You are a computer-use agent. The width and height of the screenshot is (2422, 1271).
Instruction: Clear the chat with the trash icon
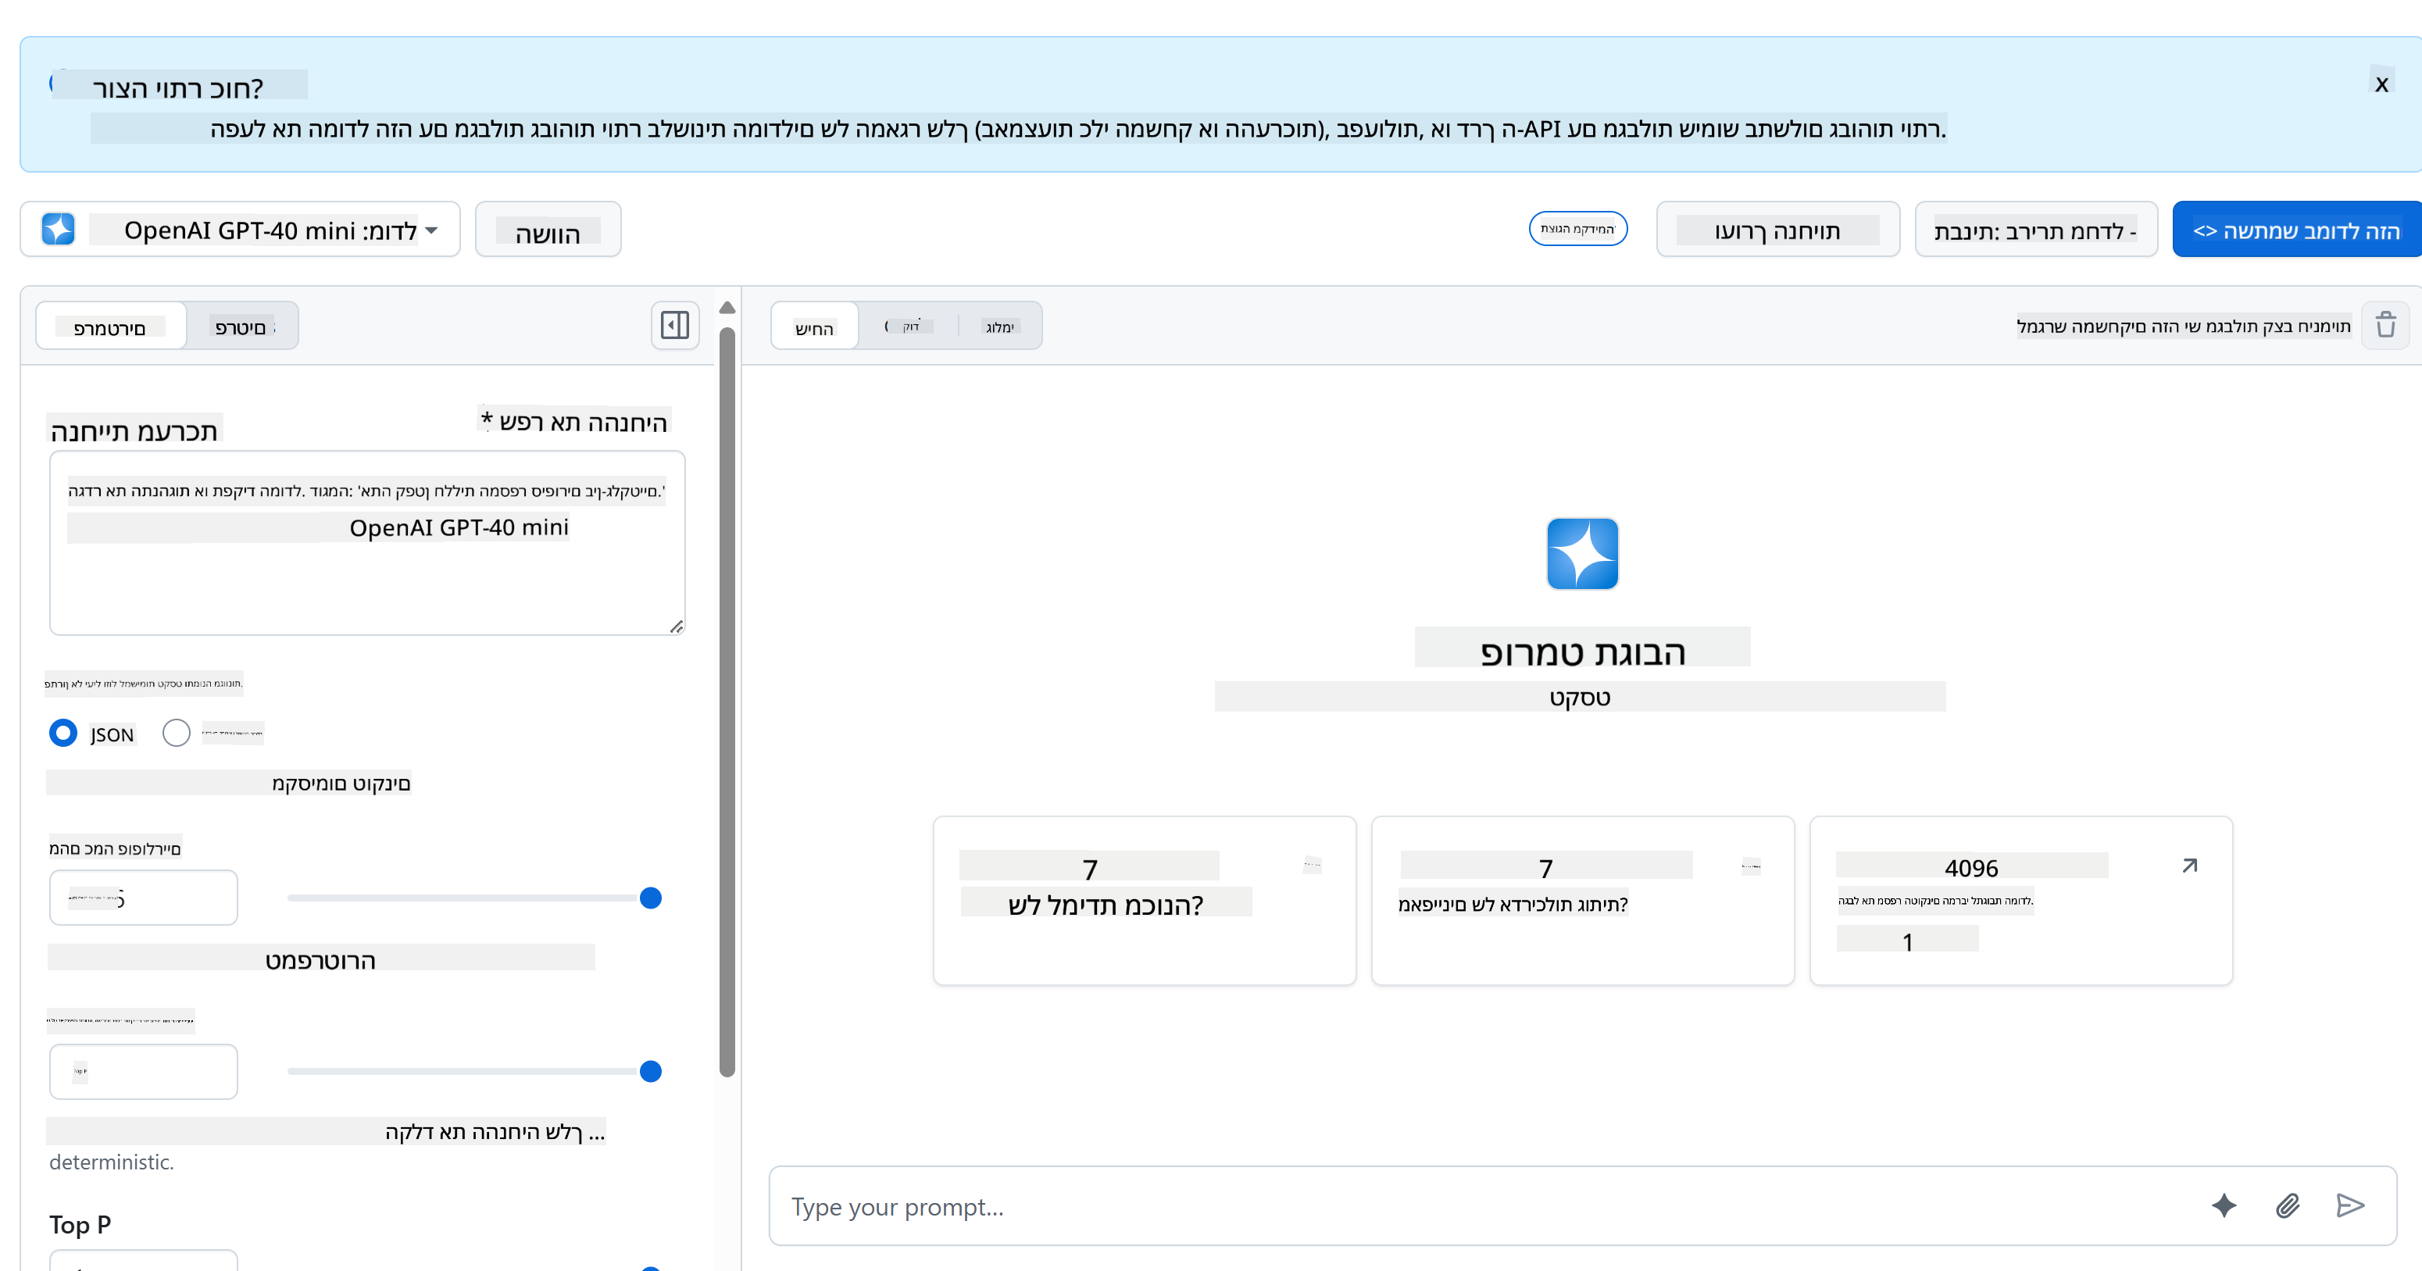[x=2386, y=324]
